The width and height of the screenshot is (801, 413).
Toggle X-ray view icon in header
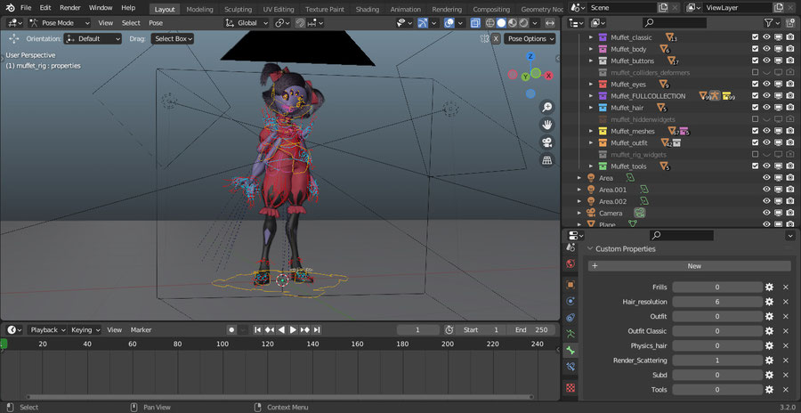[475, 23]
